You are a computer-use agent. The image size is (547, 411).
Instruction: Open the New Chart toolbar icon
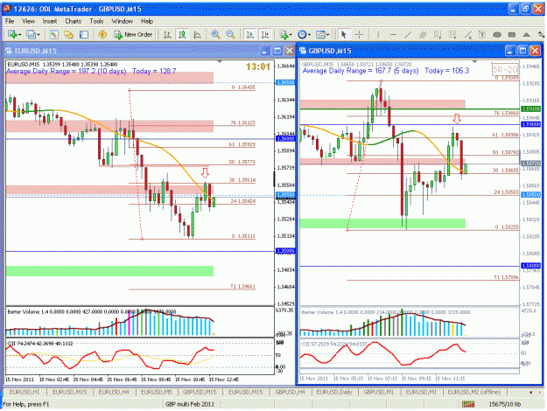(x=12, y=34)
